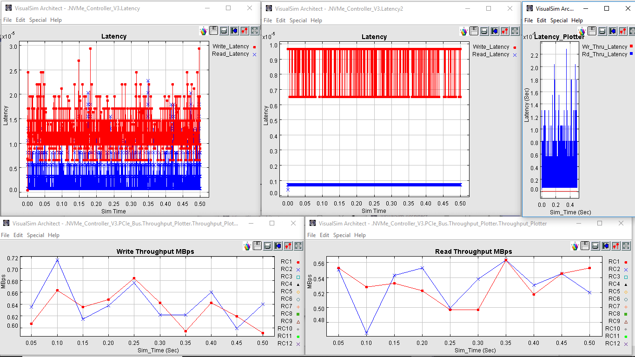Click red Write_Latency legend swatch in the Latency2 window

coord(515,47)
